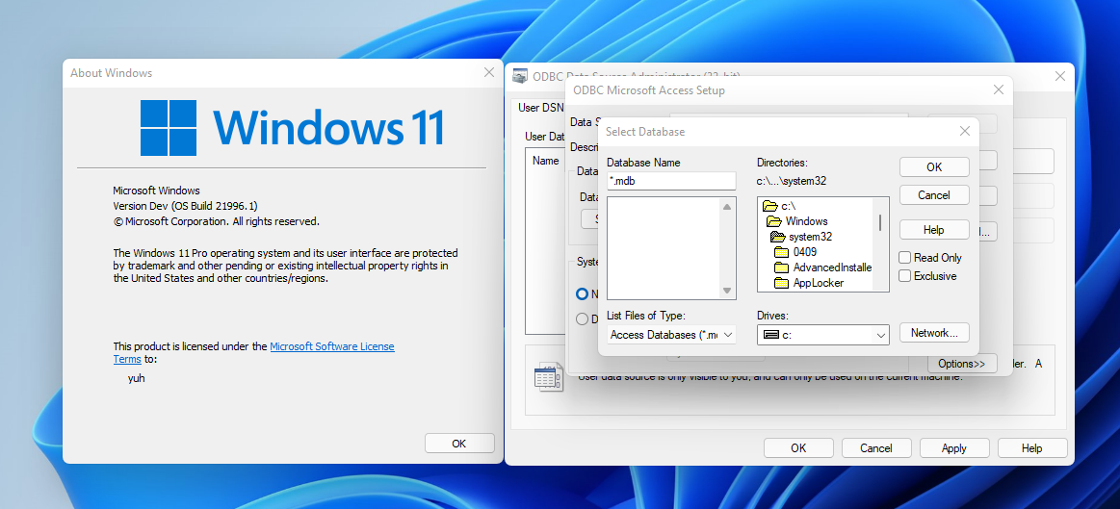
Task: Click OK in ODBC Data Source Administrator
Action: (x=798, y=448)
